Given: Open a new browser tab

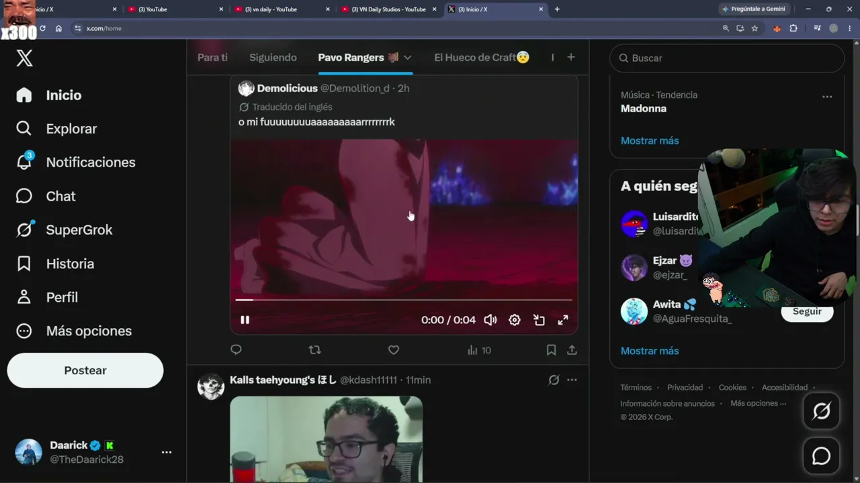Looking at the screenshot, I should click(x=557, y=9).
